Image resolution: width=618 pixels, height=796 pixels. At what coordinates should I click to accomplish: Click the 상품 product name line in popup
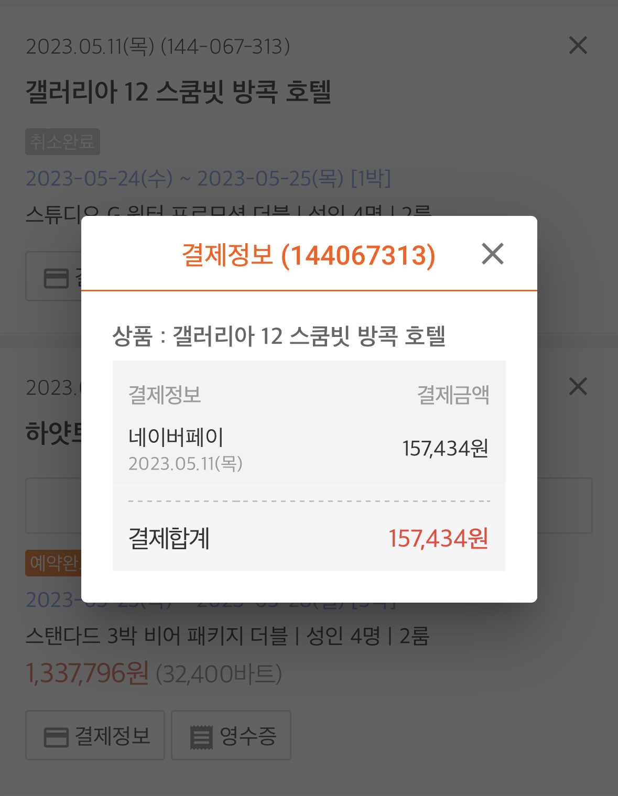tap(279, 336)
